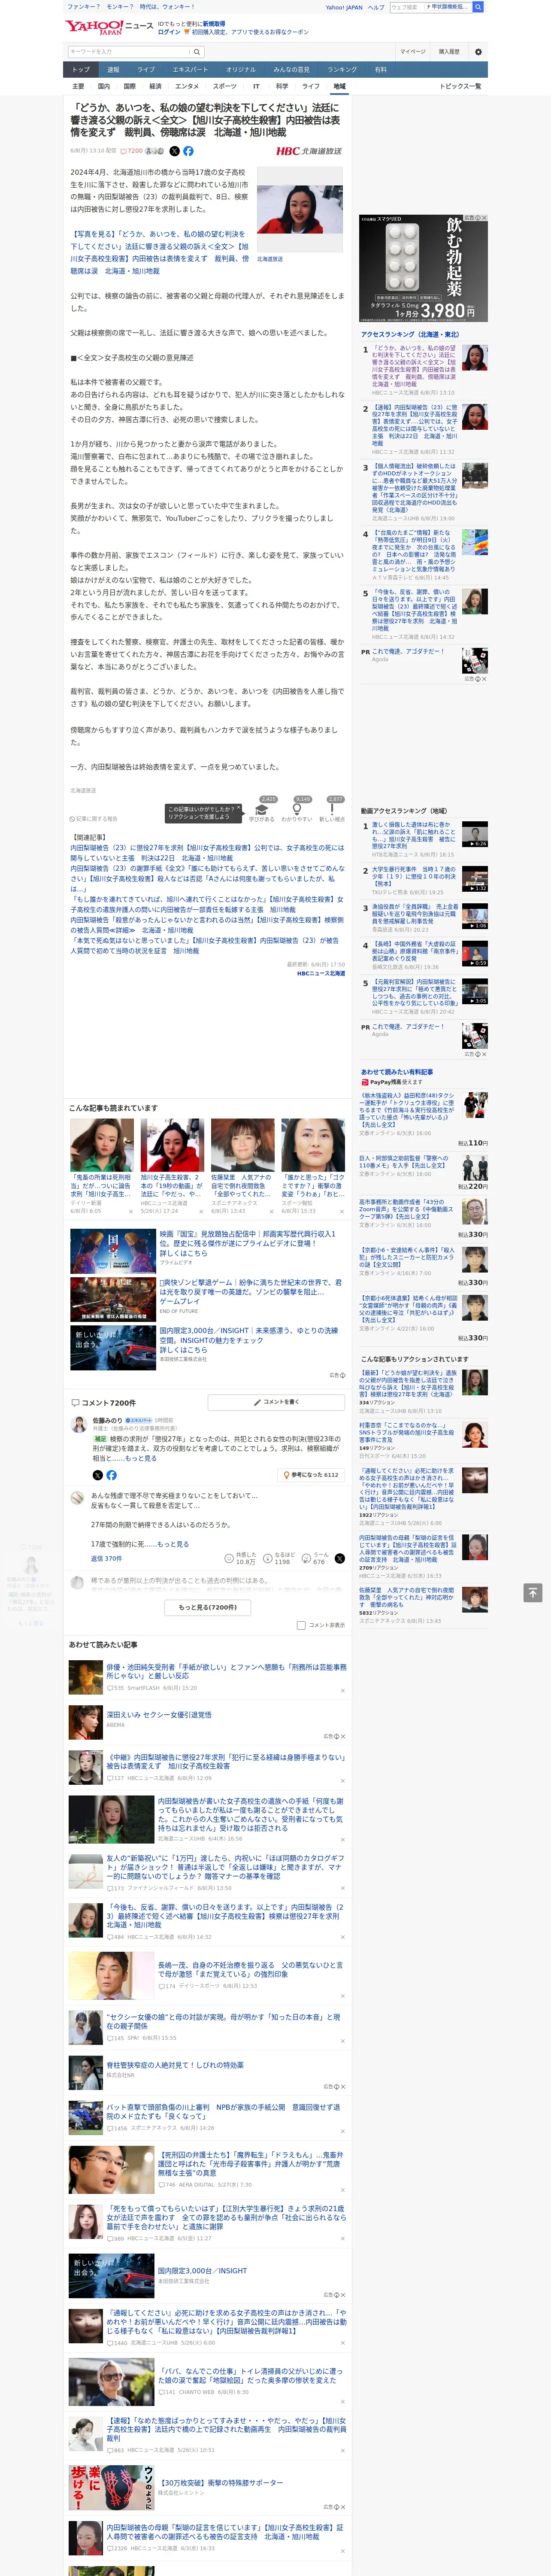
Task: Click the keyword search magnifier icon
Action: point(197,52)
